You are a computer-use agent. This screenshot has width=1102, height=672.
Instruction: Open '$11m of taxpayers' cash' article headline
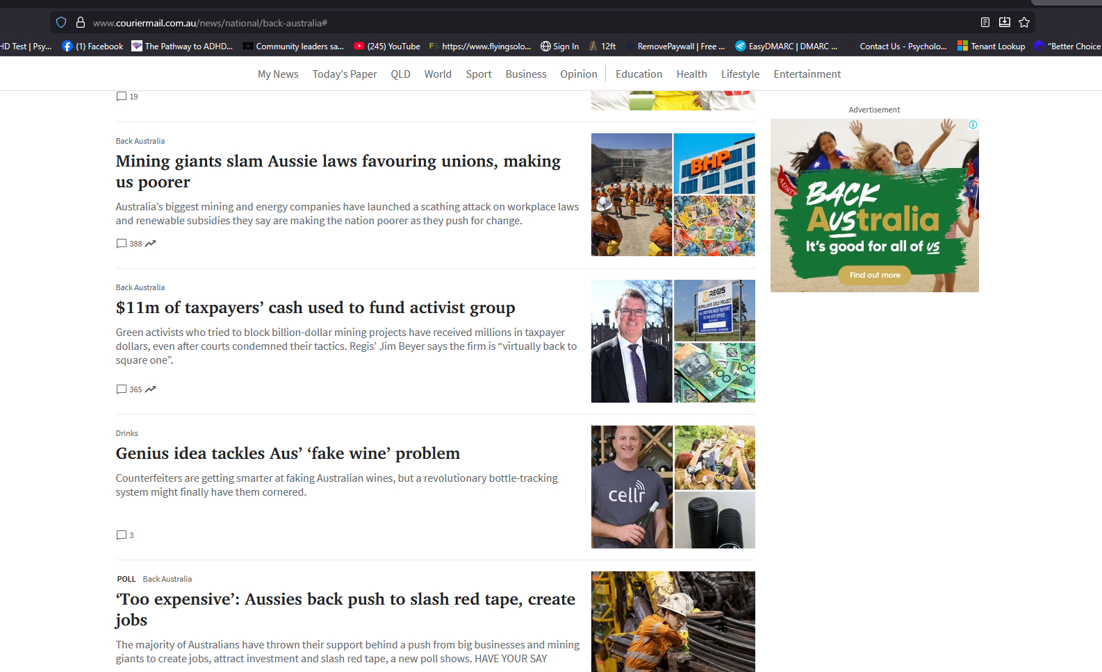coord(315,308)
